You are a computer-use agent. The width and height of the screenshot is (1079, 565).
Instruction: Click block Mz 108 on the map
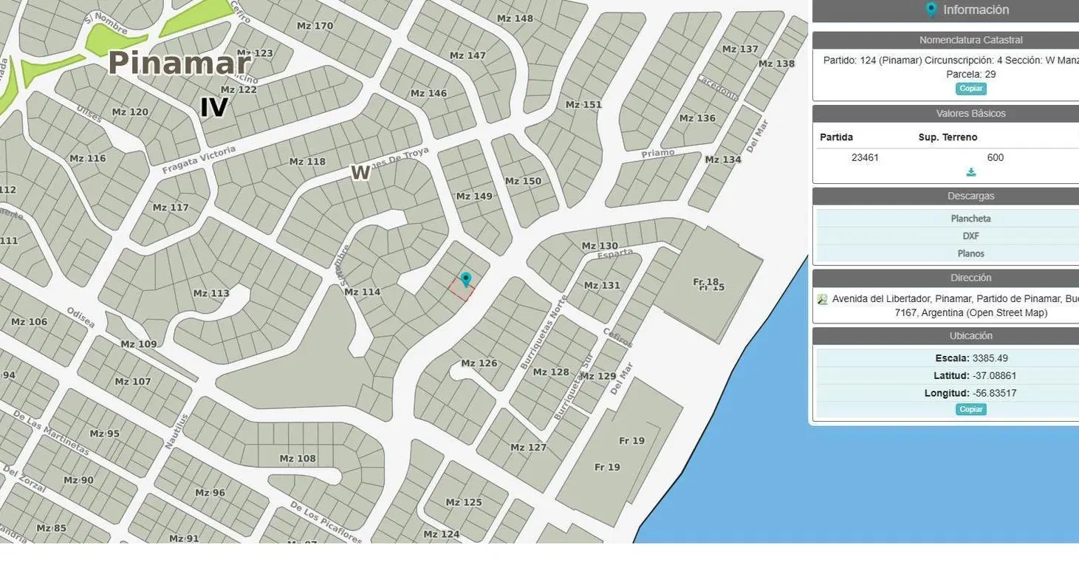click(298, 459)
